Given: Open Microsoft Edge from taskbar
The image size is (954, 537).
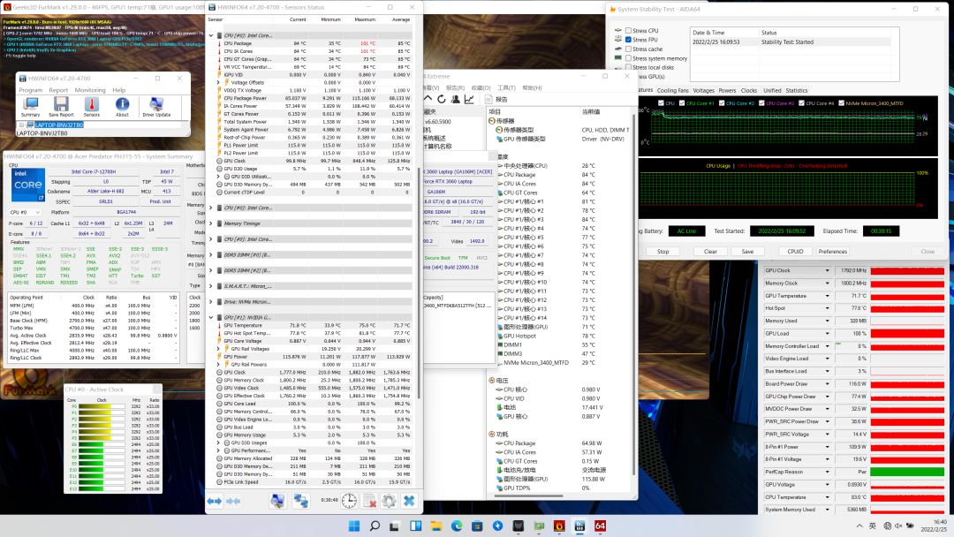Looking at the screenshot, I should pyautogui.click(x=457, y=526).
